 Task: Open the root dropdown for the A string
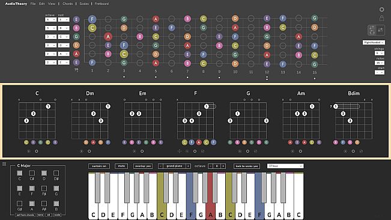pyautogui.click(x=64, y=53)
